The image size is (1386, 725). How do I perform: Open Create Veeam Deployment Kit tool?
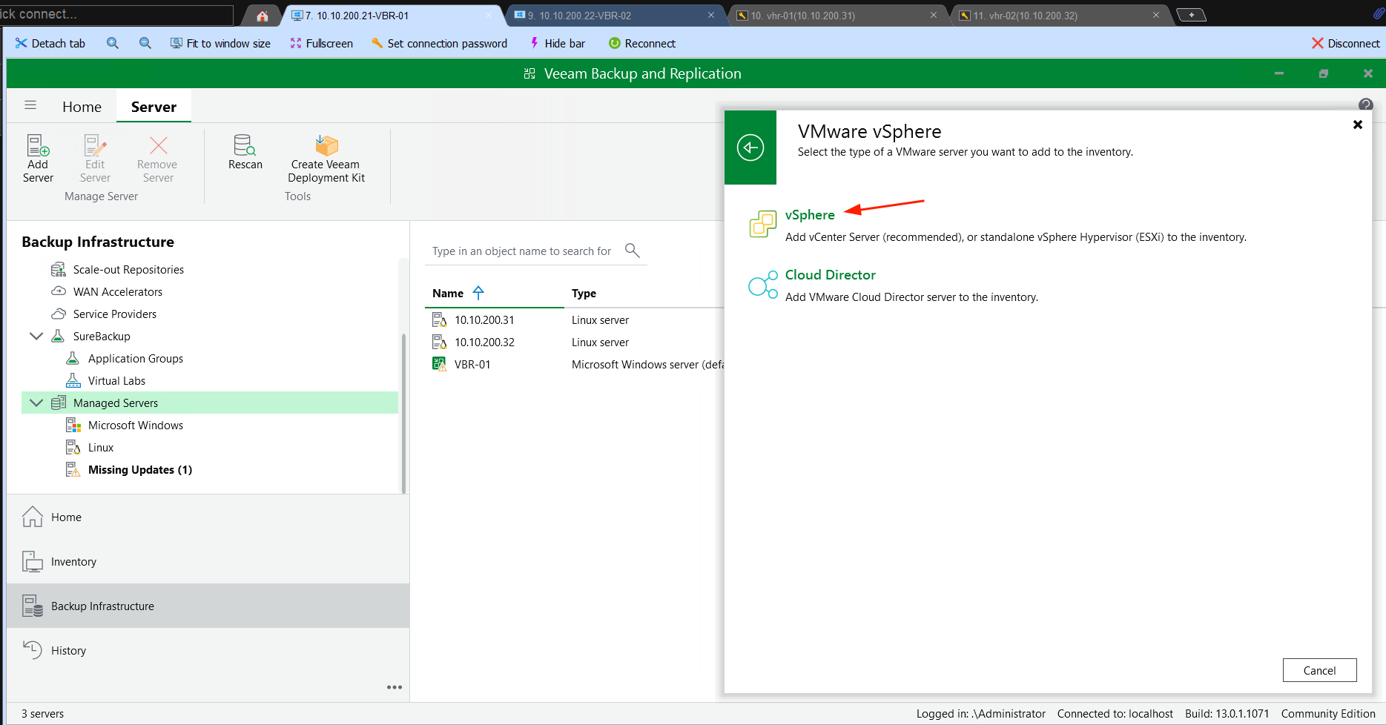pos(326,158)
